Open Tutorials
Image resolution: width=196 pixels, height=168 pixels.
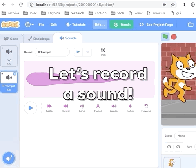click(x=76, y=25)
